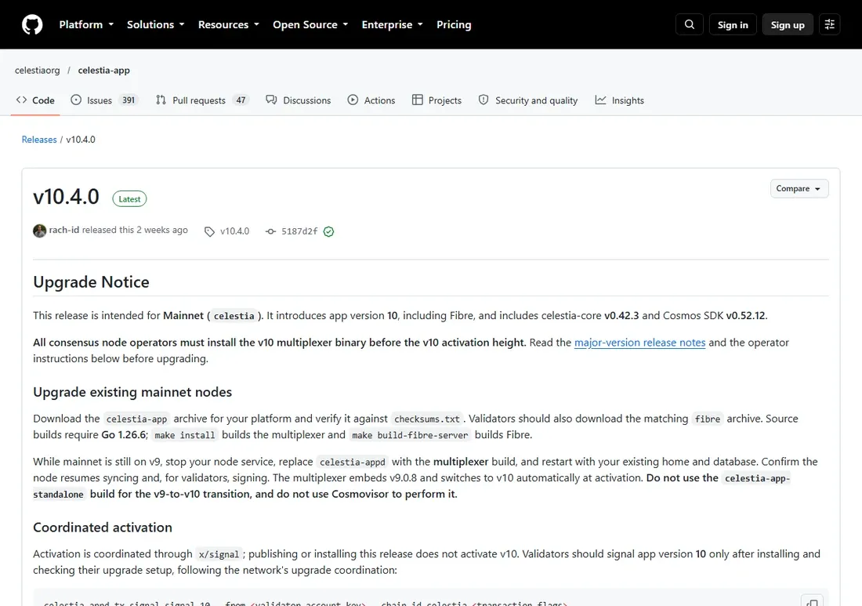Click the Security shield icon
Viewport: 862px width, 606px height.
[x=484, y=100]
